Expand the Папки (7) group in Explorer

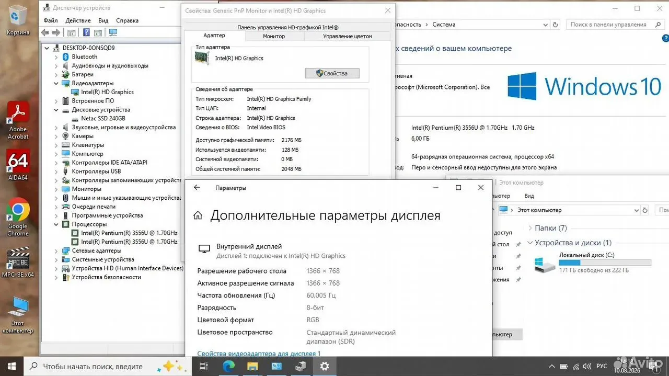[x=530, y=228]
